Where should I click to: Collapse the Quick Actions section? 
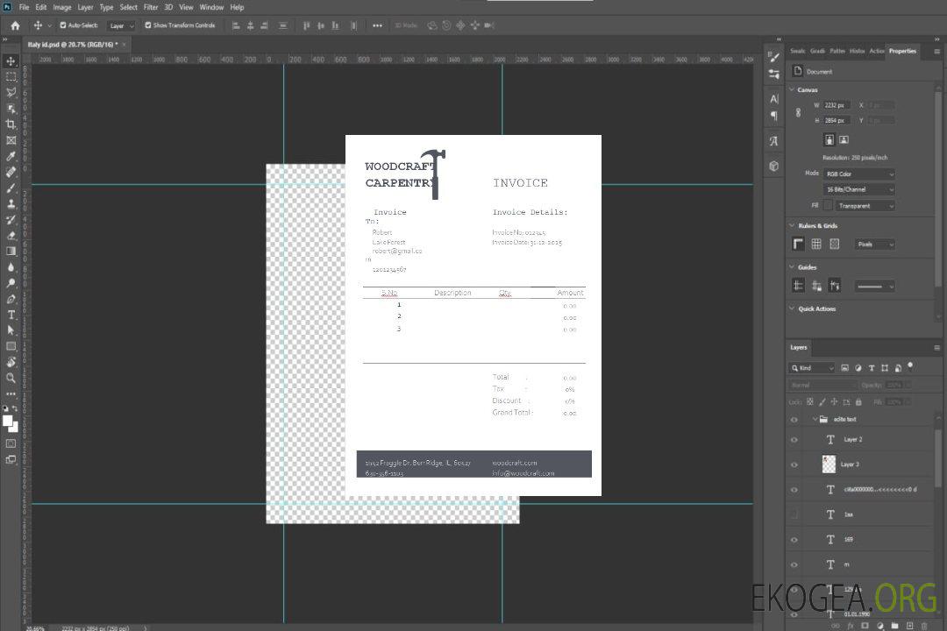tap(792, 308)
